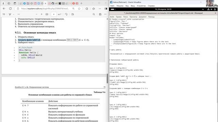This screenshot has width=218, height=122.
Task: Open the Fedora power menu icon
Action: tap(215, 9)
